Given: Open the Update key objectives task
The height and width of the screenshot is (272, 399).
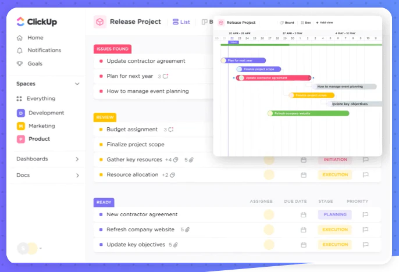Looking at the screenshot, I should click(x=136, y=245).
